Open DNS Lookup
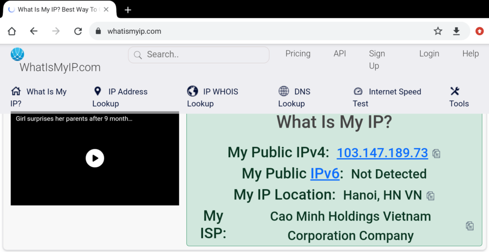The width and height of the screenshot is (489, 252). [x=294, y=97]
